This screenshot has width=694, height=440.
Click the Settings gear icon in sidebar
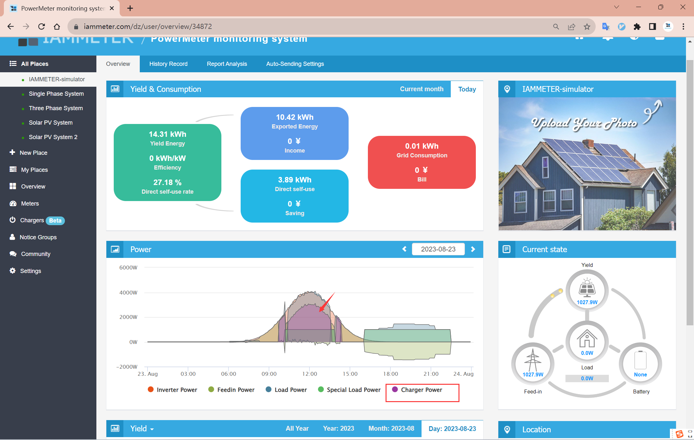point(13,271)
